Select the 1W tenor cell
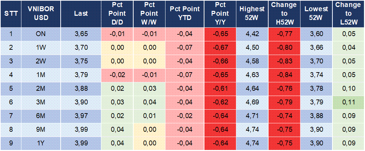The height and width of the screenshot is (151, 365). click(x=41, y=48)
